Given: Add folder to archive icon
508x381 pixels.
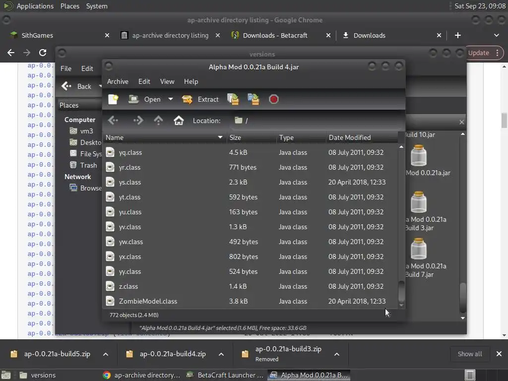Looking at the screenshot, I should 254,99.
